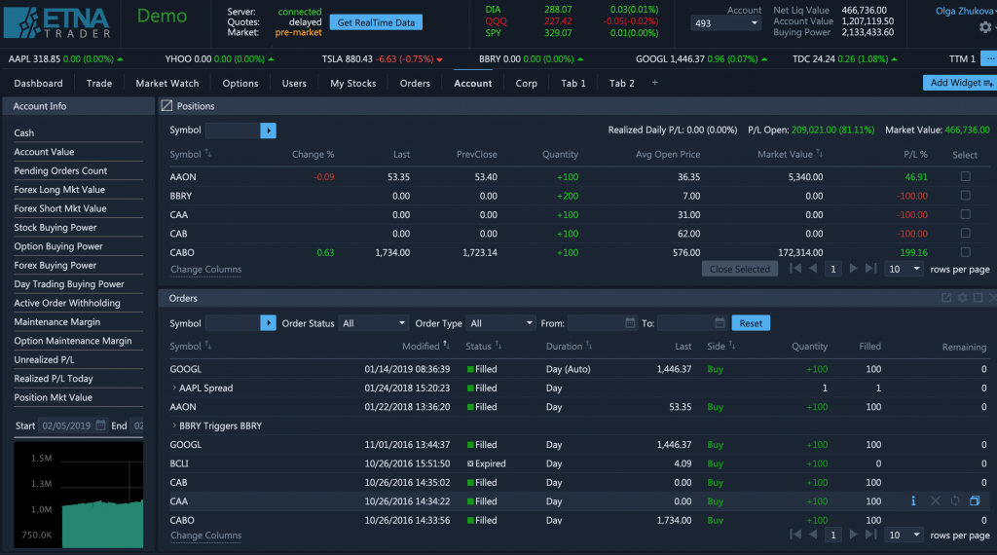
Task: Open Change Columns link in Positions
Action: coord(206,269)
